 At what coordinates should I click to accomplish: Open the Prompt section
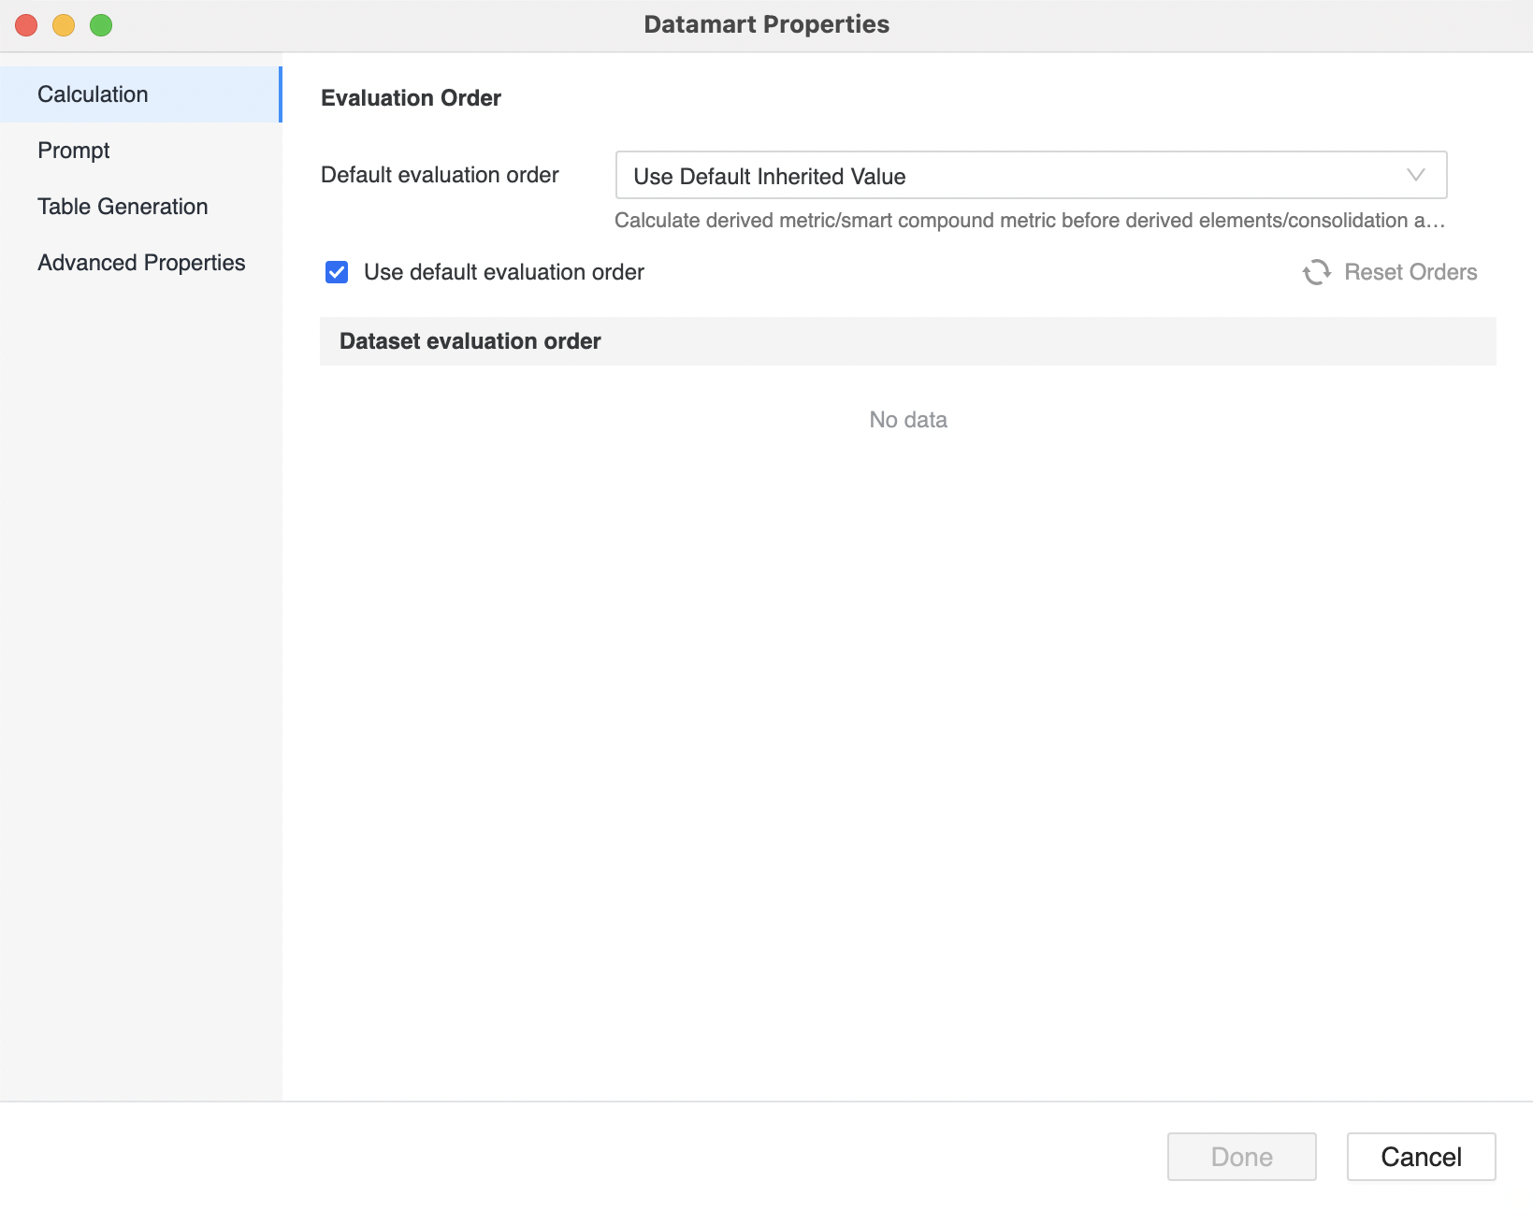coord(74,151)
